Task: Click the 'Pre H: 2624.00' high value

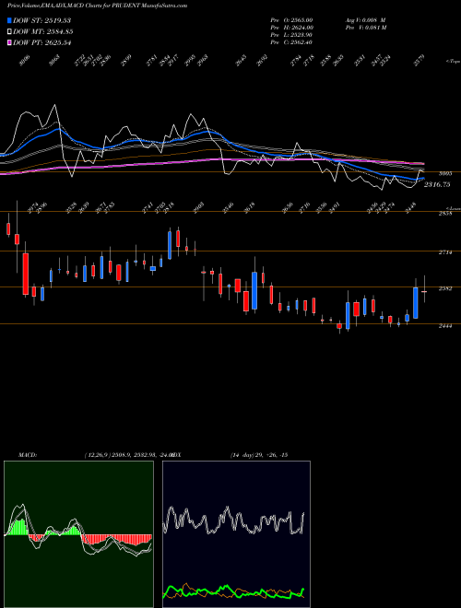Action: point(291,28)
